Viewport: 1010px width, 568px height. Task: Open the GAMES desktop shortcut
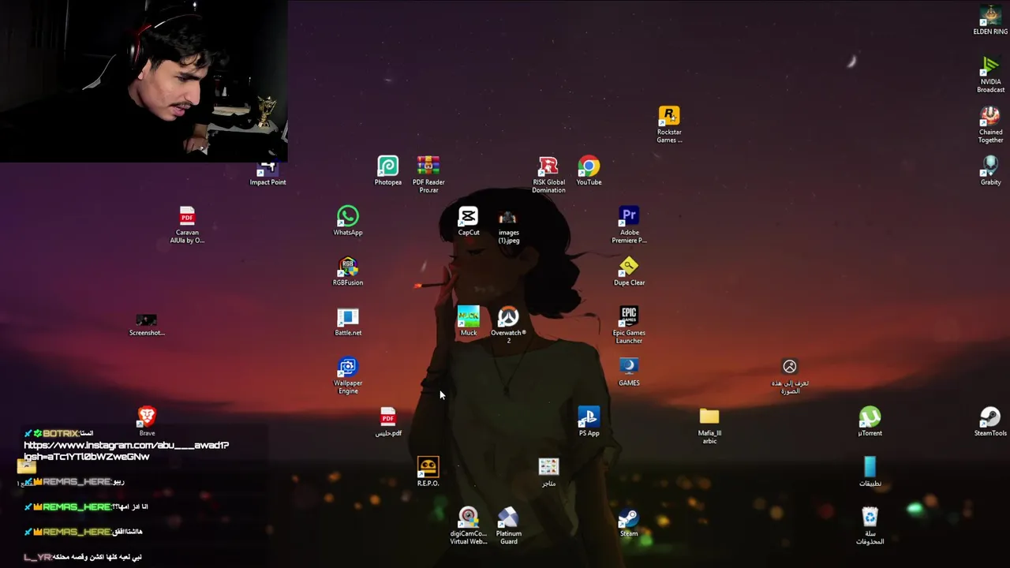[629, 372]
